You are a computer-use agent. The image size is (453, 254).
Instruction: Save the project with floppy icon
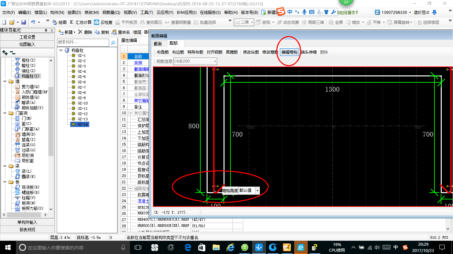point(24,22)
